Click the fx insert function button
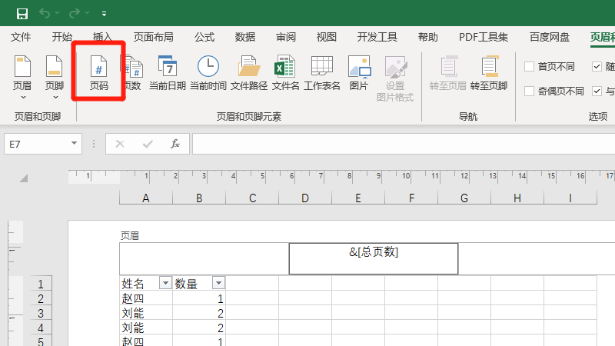 click(x=175, y=143)
